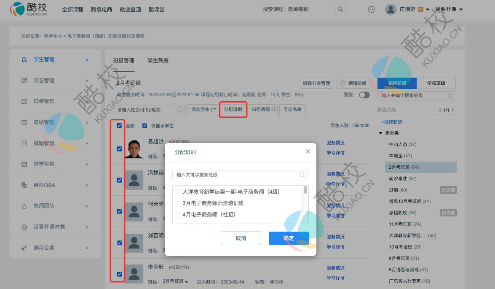This screenshot has width=495, height=289.
Task: Click the 成绩管理 sidebar icon
Action: click(24, 122)
